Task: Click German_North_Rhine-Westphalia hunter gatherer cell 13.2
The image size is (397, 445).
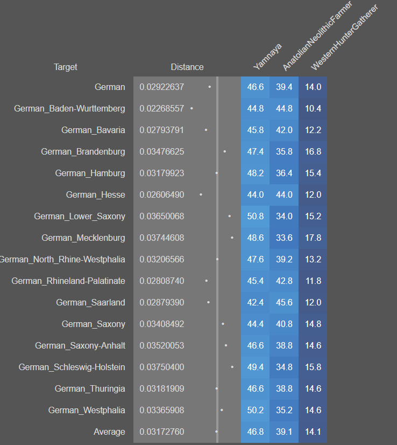Action: point(313,259)
